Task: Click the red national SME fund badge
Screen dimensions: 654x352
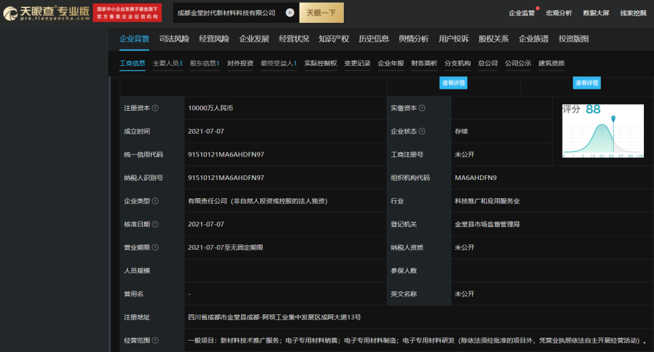Action: tap(127, 13)
